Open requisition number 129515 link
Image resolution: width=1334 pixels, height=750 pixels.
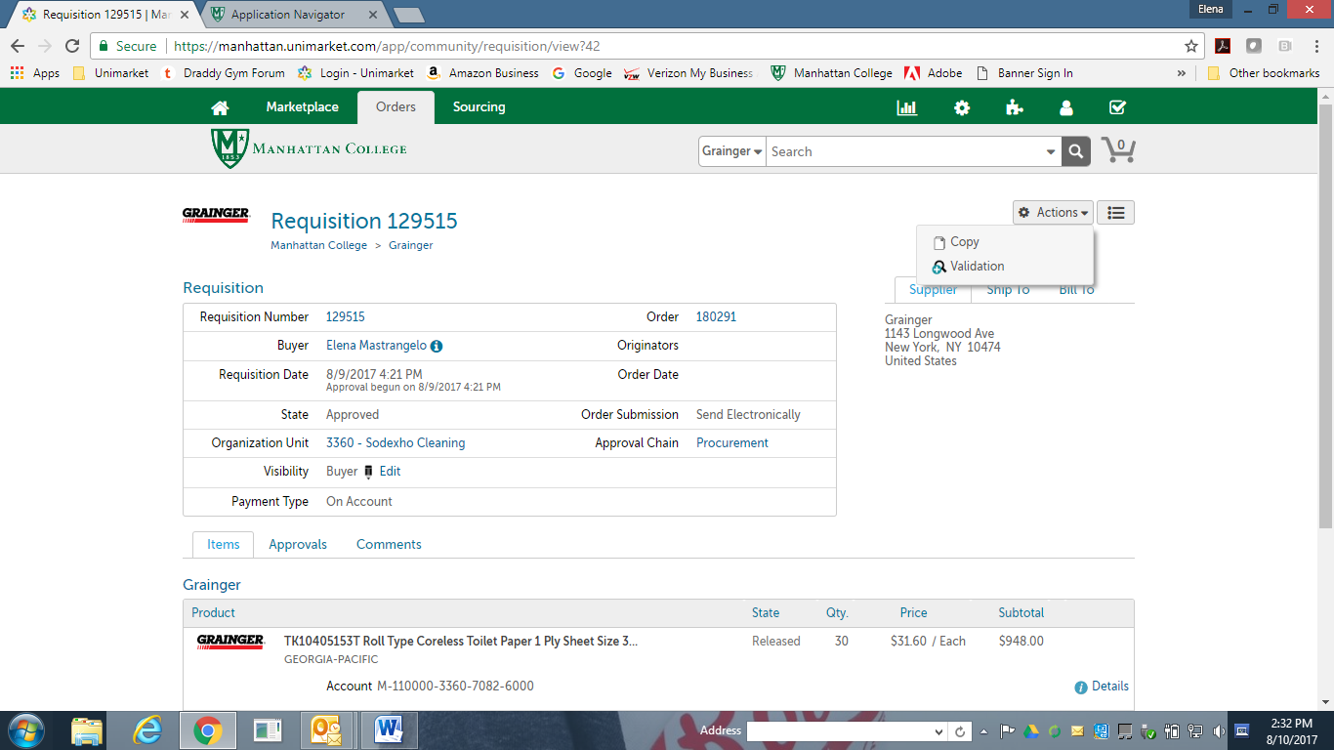click(346, 317)
